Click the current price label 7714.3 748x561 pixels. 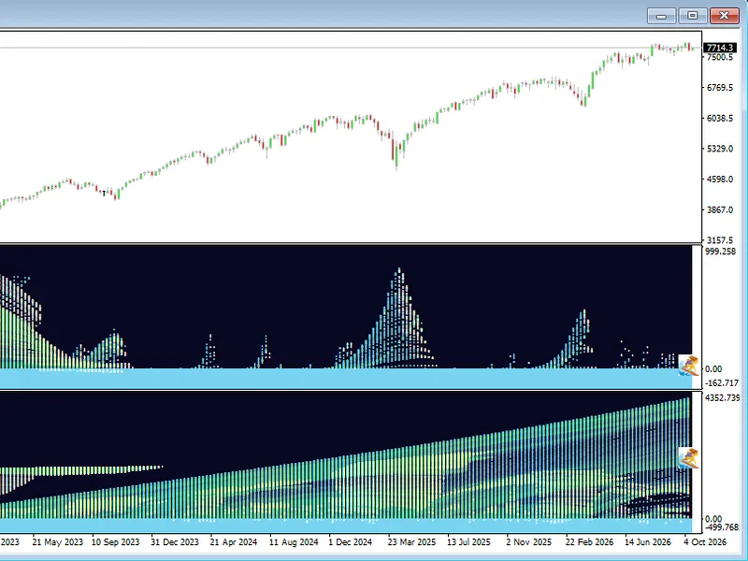point(719,48)
